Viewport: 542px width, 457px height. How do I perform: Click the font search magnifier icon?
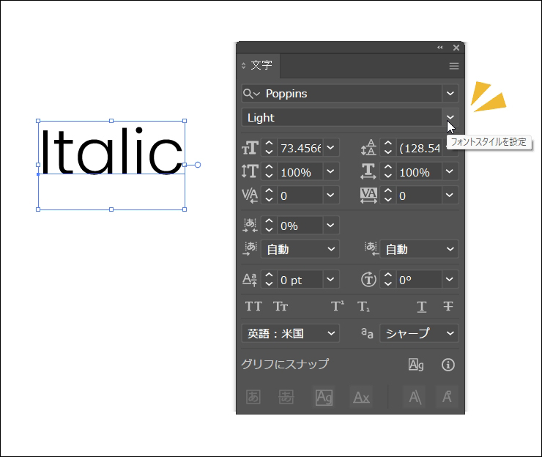point(250,94)
